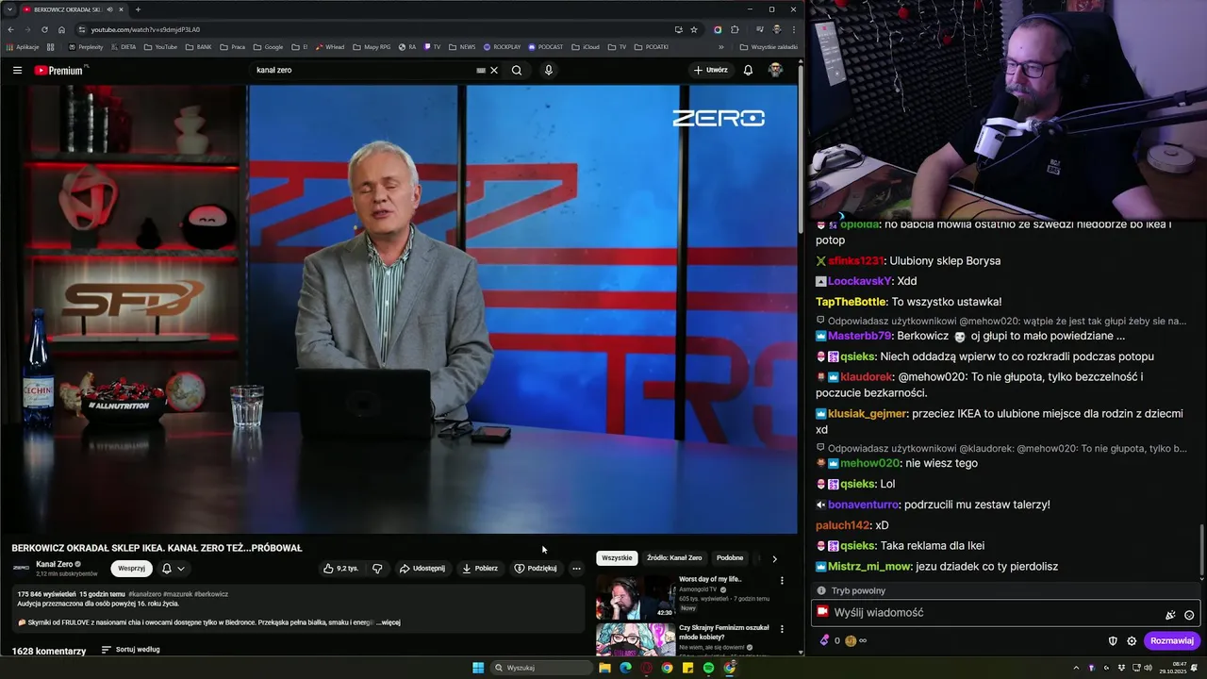Reload the page with refresh icon
The width and height of the screenshot is (1207, 679).
click(x=44, y=29)
